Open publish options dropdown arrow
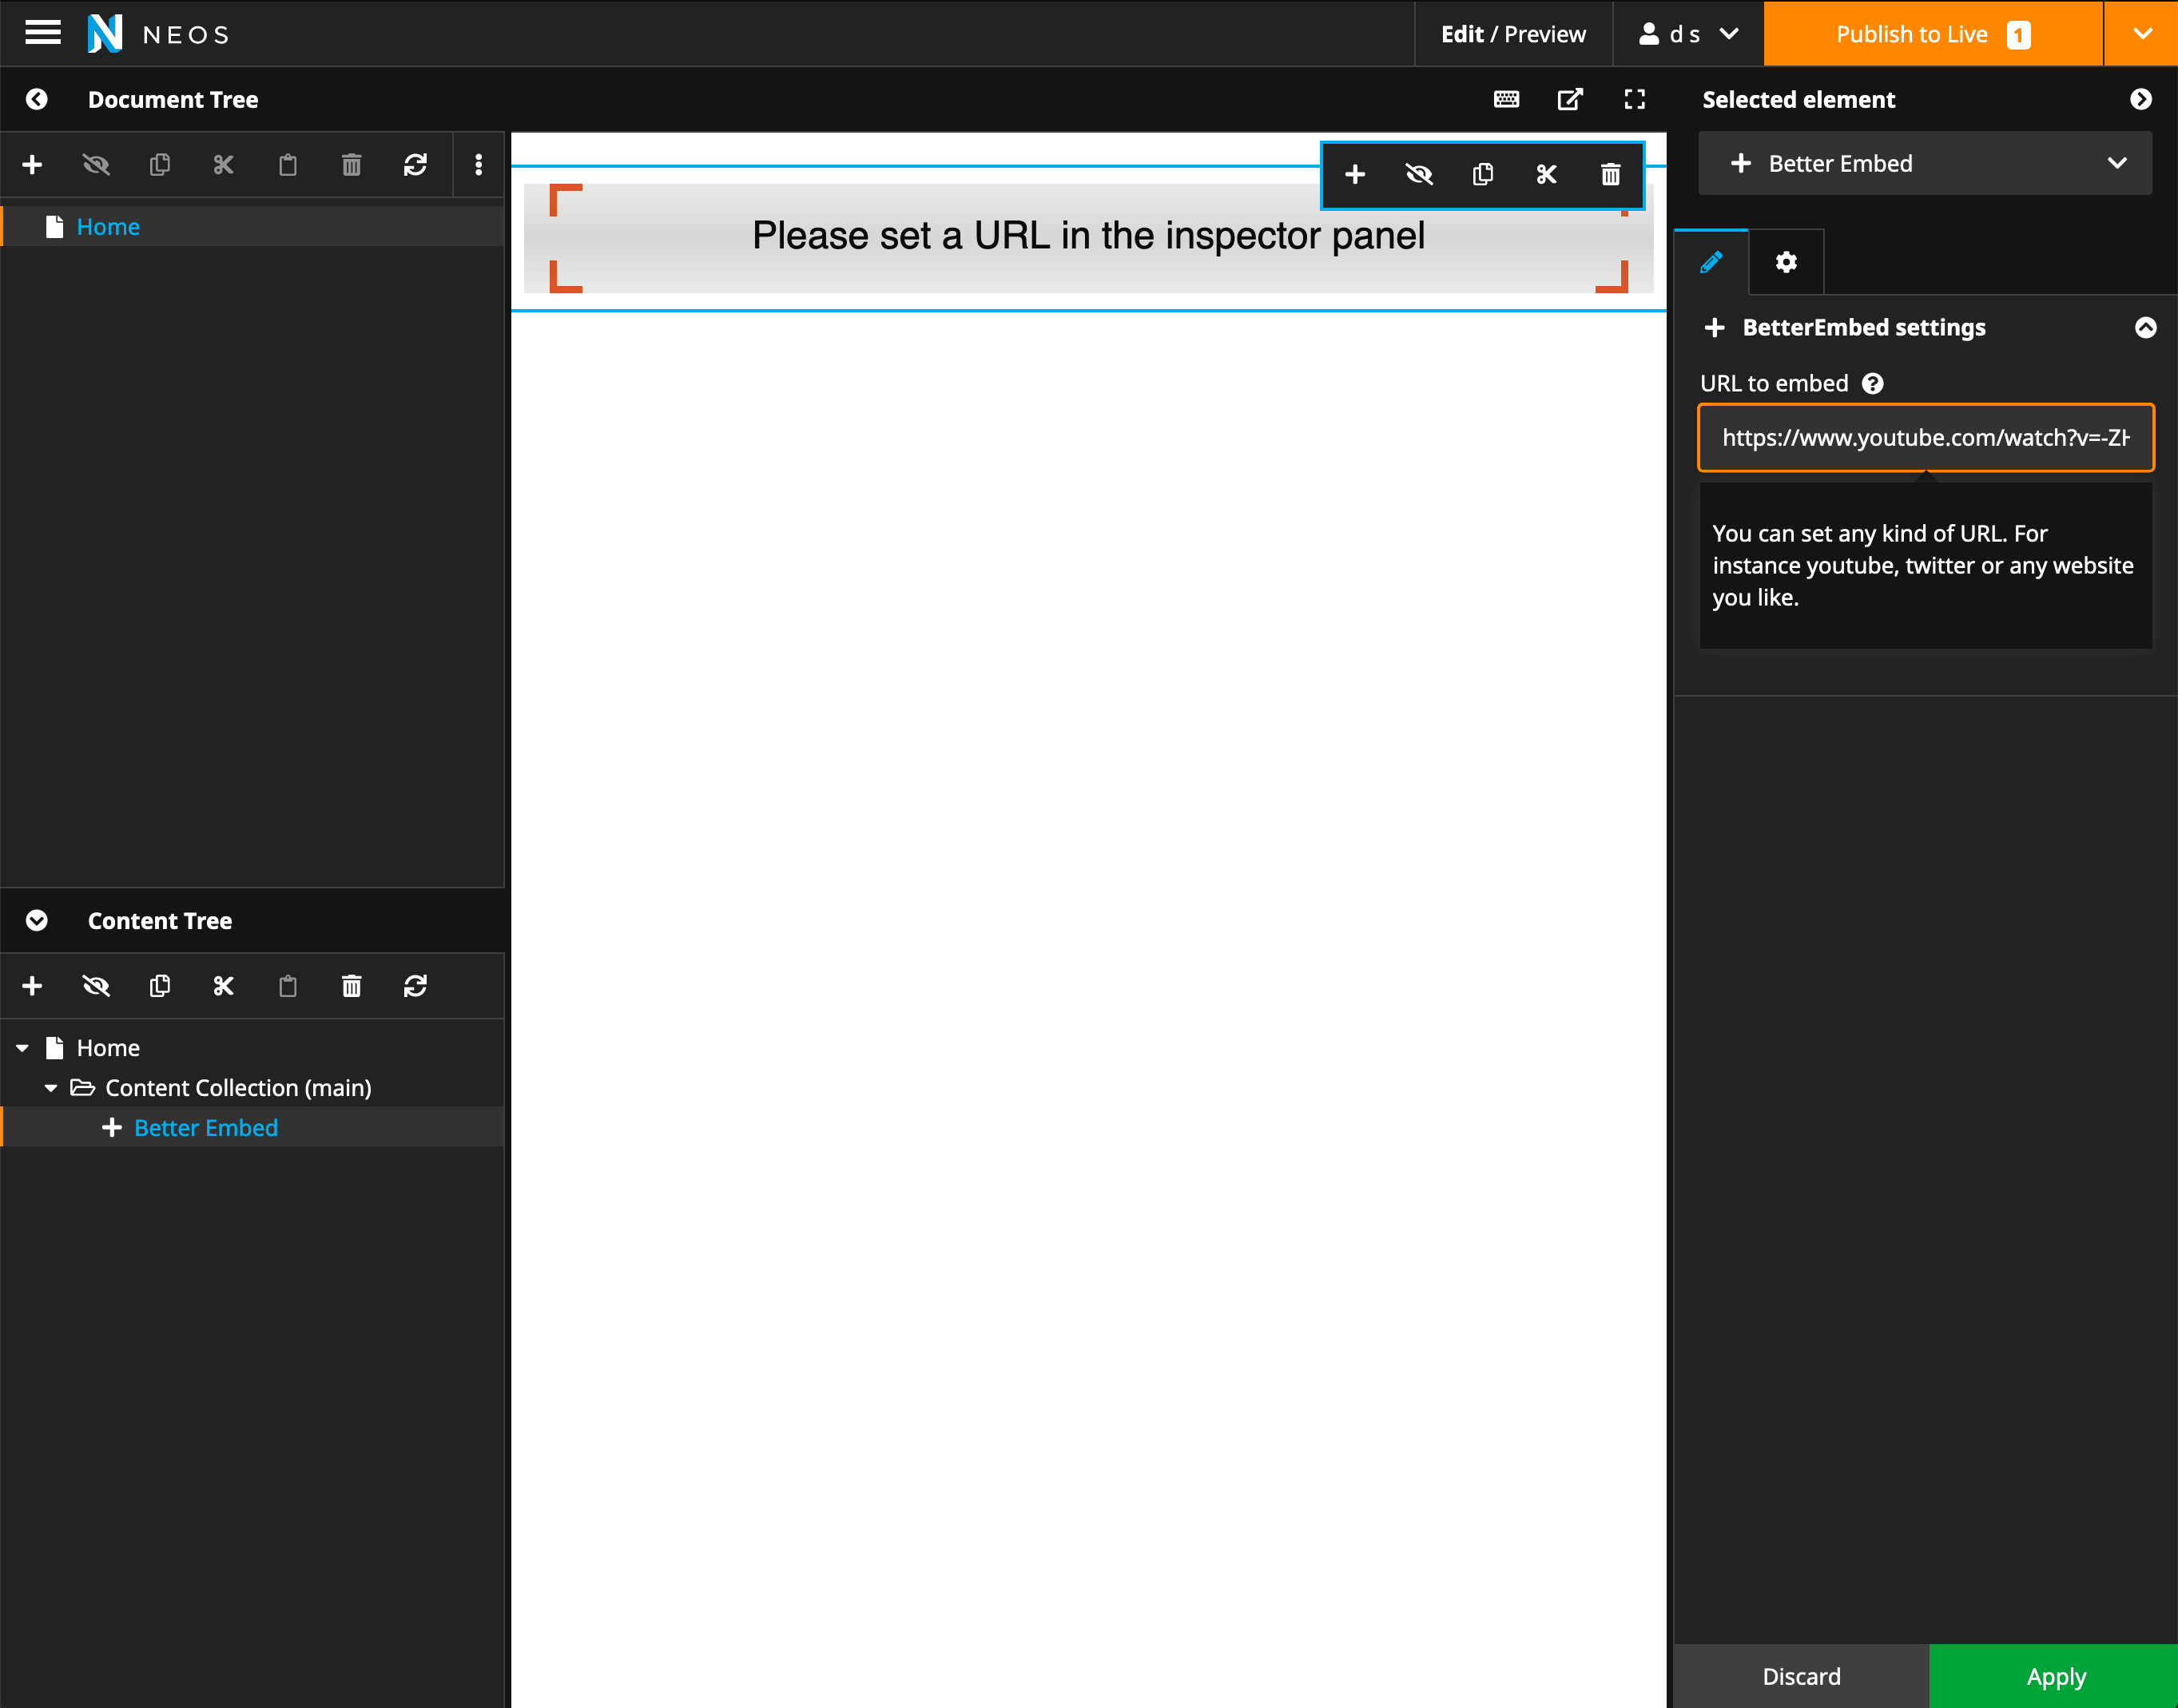 tap(2141, 33)
